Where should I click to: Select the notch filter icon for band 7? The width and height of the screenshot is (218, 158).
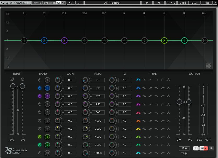[x=168, y=128]
